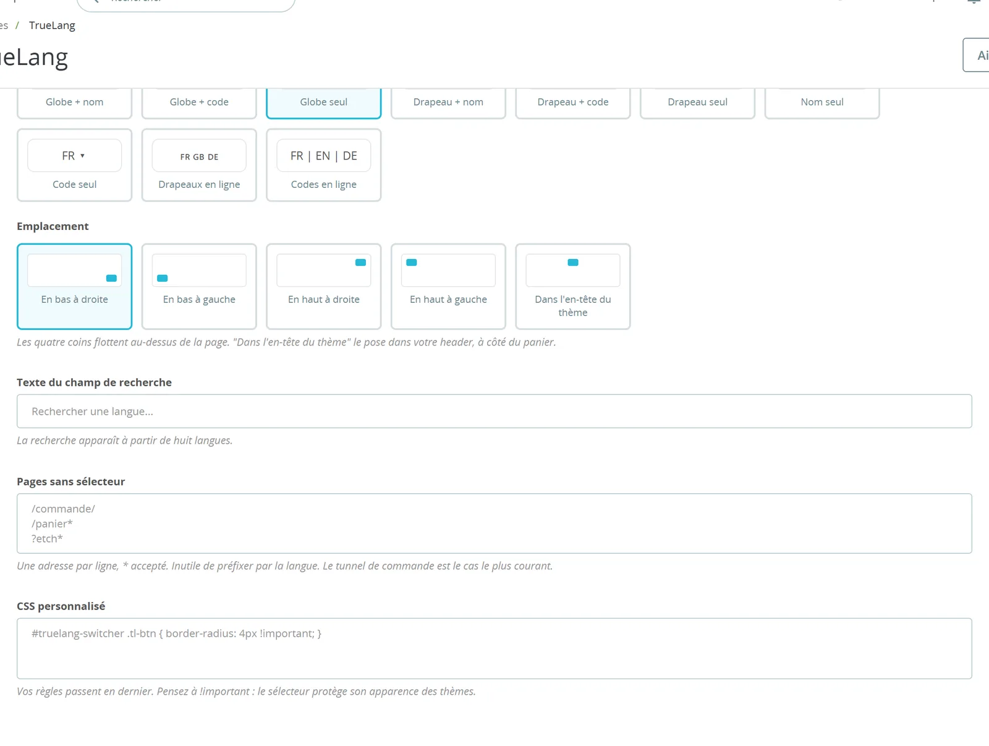This screenshot has width=989, height=746.
Task: Focus the 'Texte du champ de recherche' input
Action: 494,411
